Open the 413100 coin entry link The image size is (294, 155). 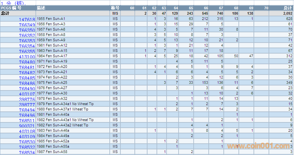click(x=27, y=57)
